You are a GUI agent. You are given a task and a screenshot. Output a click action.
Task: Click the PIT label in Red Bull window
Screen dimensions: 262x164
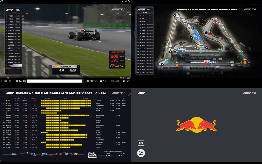[x=141, y=143]
